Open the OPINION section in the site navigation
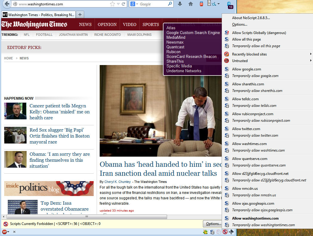This screenshot has width=313, height=236. click(x=107, y=24)
